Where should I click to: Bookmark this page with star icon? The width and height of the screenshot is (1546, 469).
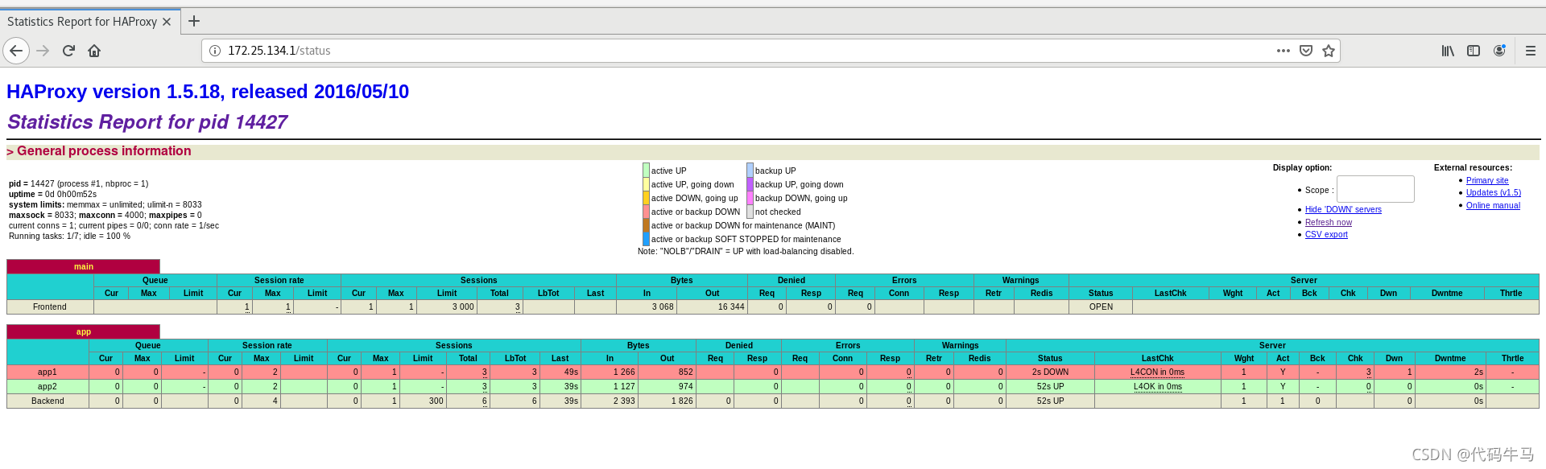(x=1329, y=51)
